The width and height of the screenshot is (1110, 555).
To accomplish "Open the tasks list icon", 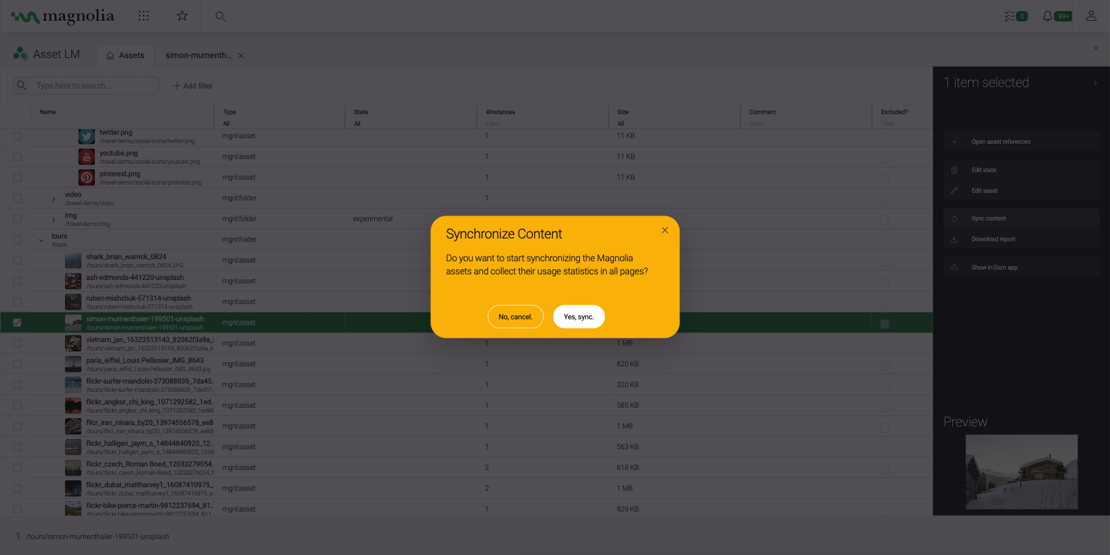I will [1015, 16].
